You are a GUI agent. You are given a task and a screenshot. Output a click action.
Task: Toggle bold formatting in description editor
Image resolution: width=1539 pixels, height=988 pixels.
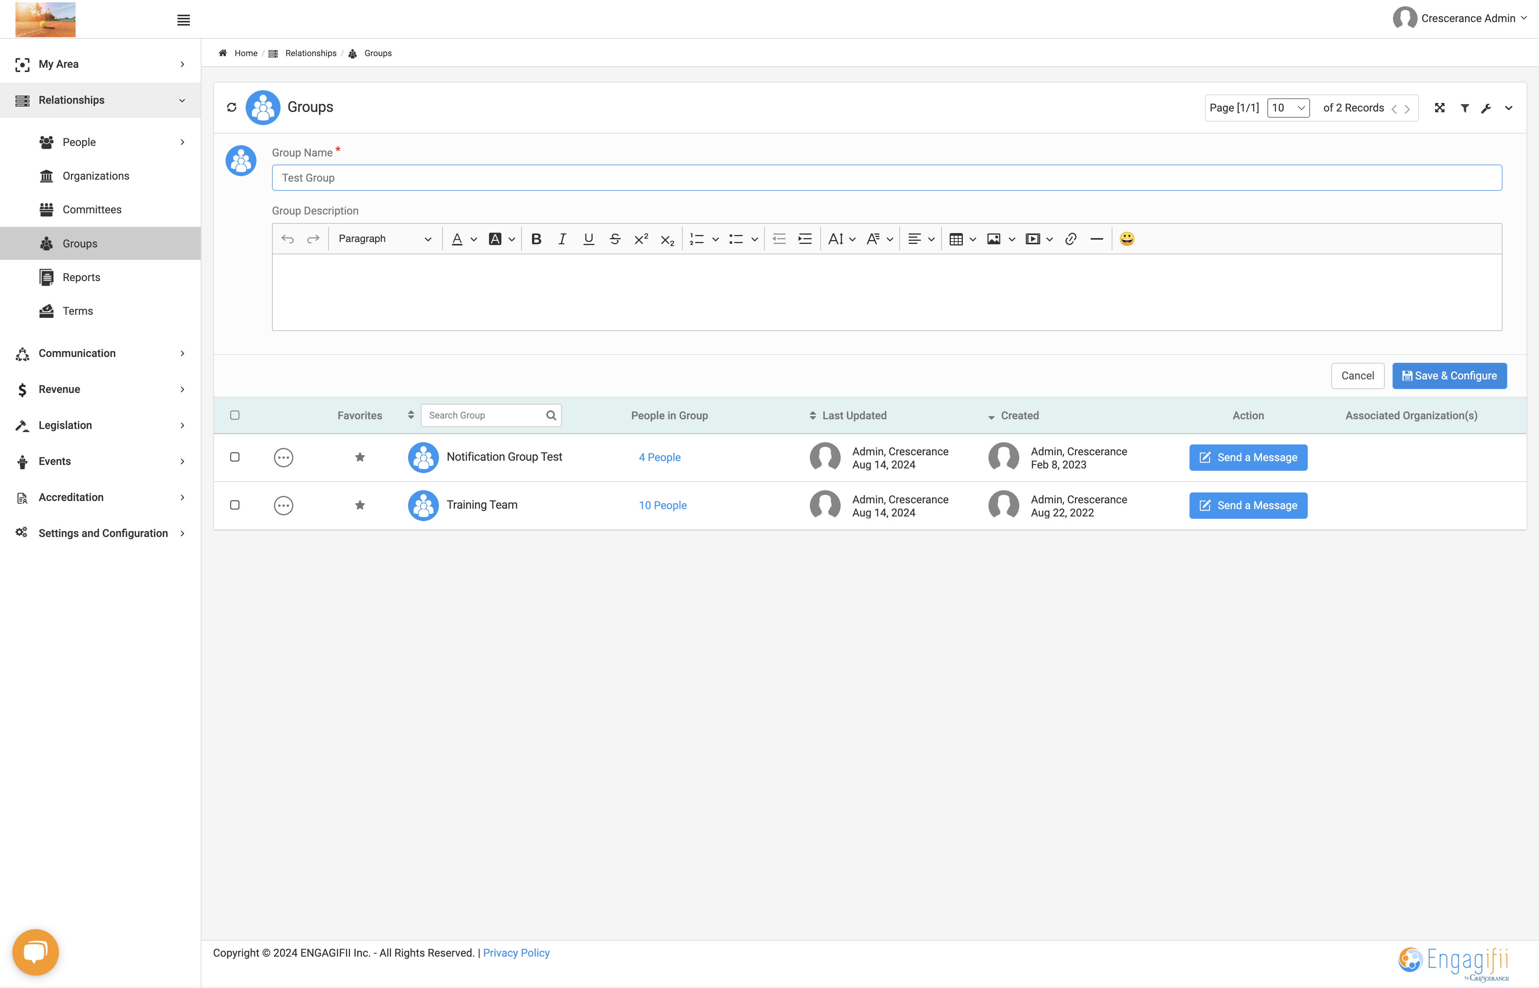click(x=536, y=238)
